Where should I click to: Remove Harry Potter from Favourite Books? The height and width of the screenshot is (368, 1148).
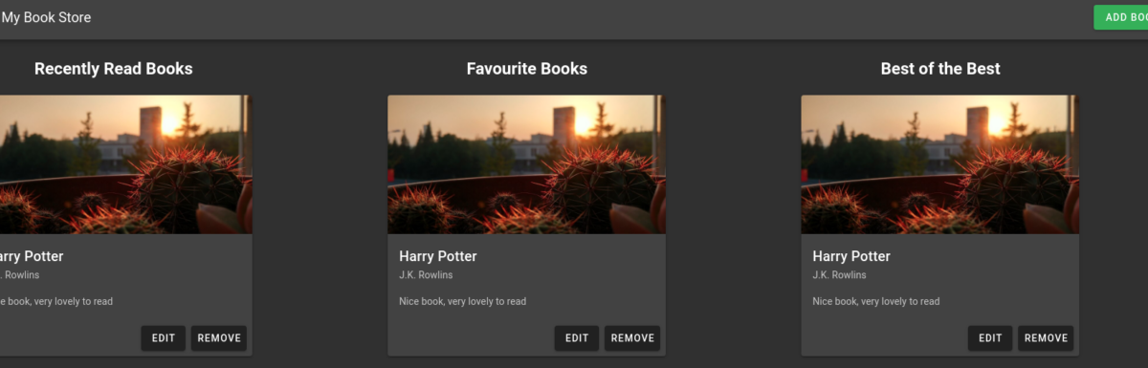coord(632,337)
